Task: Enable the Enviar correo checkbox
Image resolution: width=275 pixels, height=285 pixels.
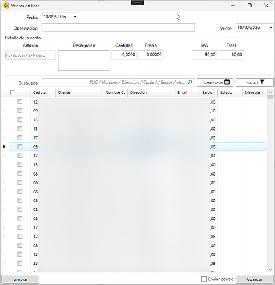Action: pyautogui.click(x=204, y=279)
